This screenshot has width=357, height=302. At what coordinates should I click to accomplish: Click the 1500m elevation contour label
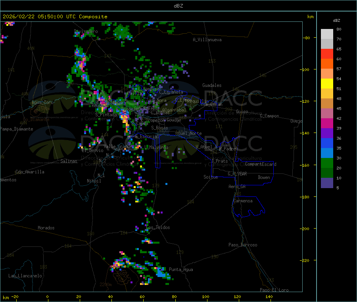44,109
